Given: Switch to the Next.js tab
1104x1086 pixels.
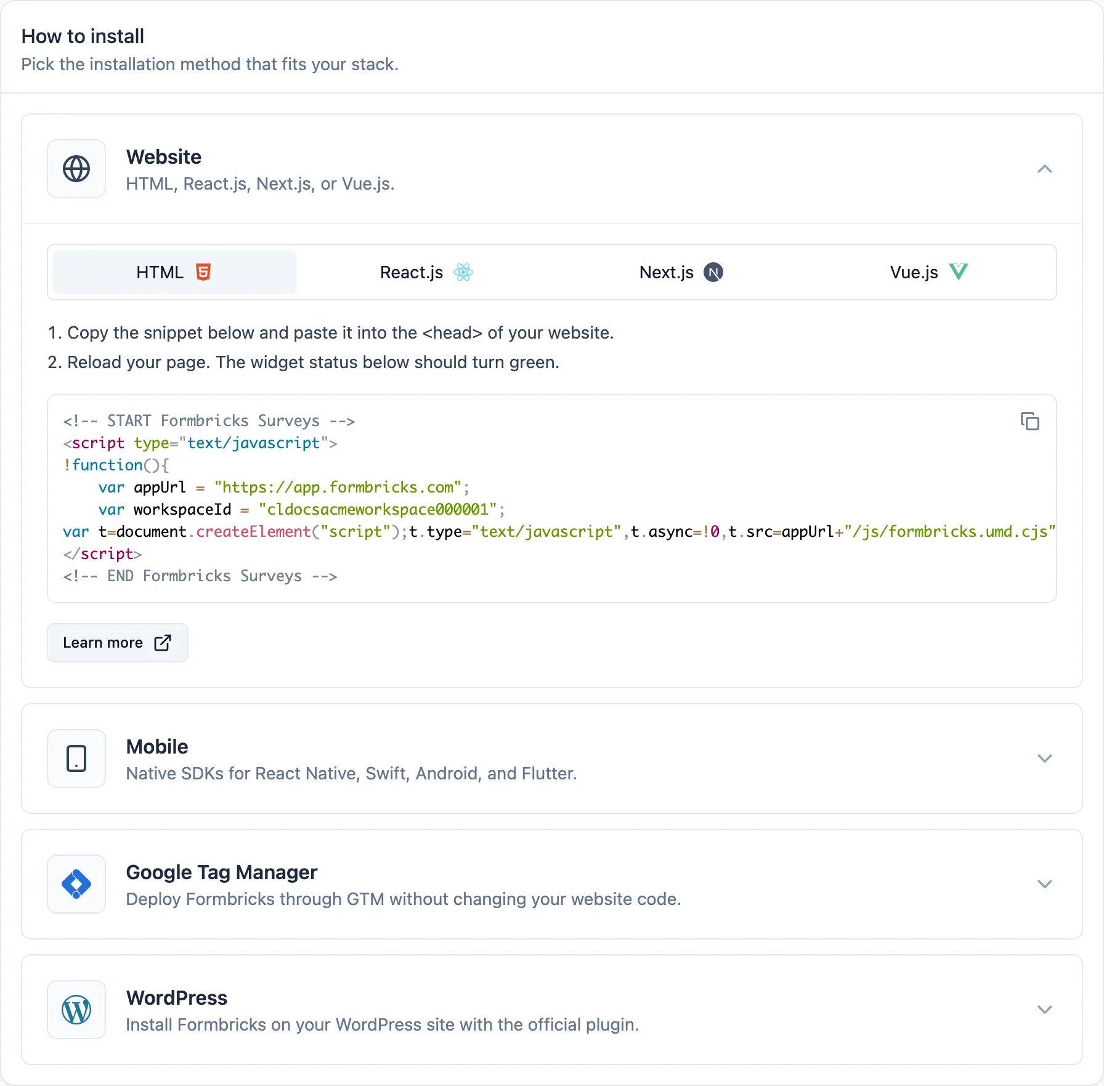Looking at the screenshot, I should coord(681,272).
